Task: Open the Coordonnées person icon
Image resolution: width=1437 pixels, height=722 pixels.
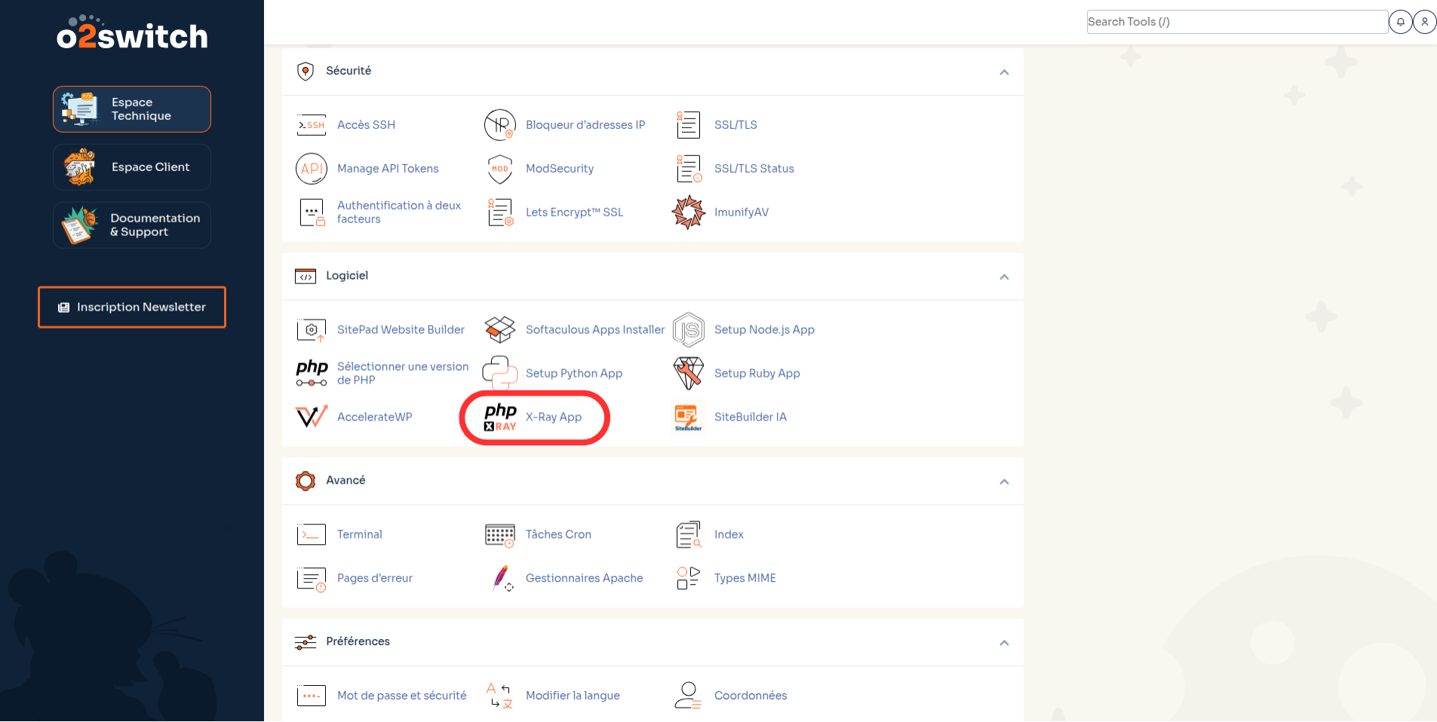Action: (688, 696)
